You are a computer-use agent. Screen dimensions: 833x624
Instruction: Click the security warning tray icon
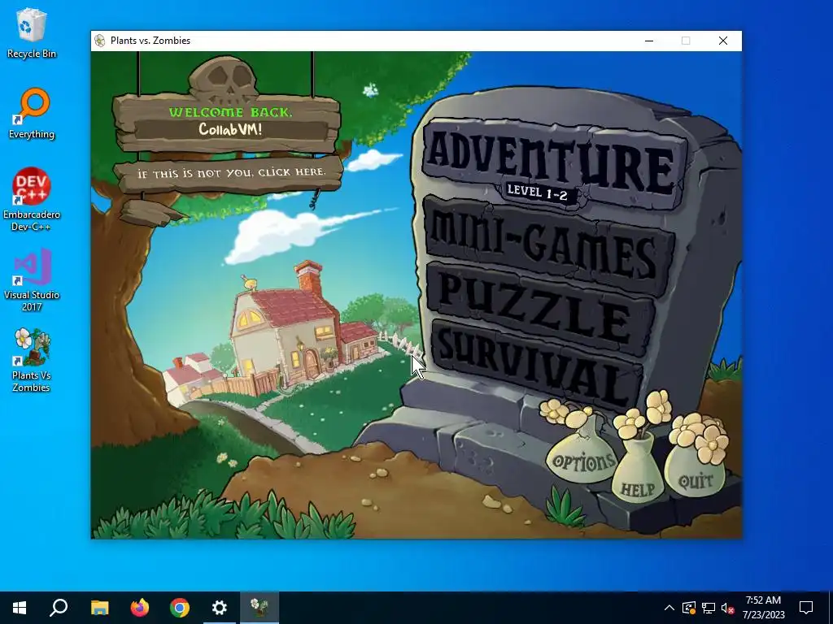coord(688,608)
